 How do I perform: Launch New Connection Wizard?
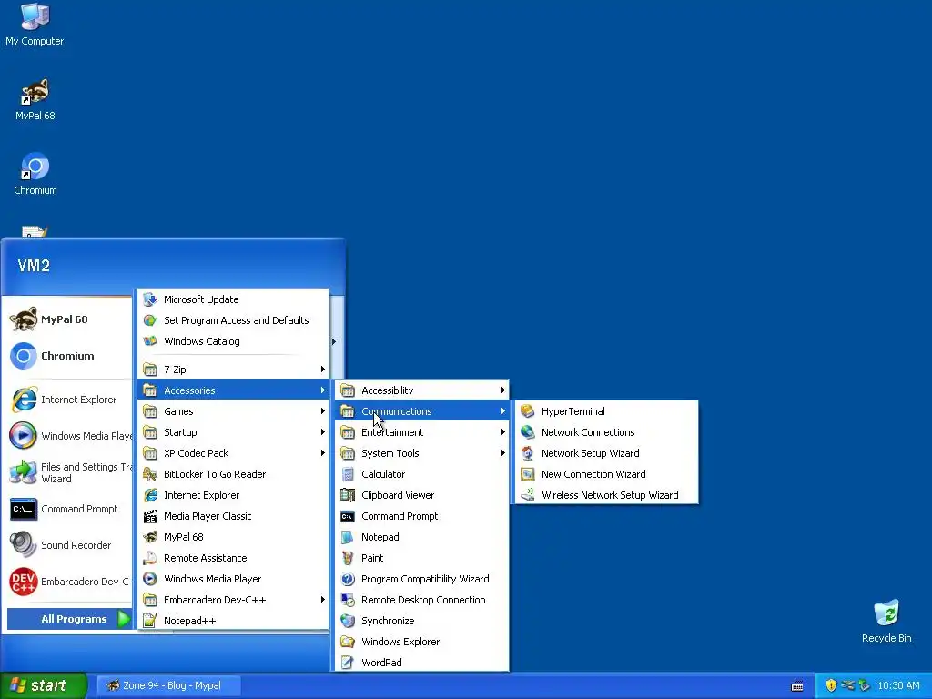tap(606, 473)
